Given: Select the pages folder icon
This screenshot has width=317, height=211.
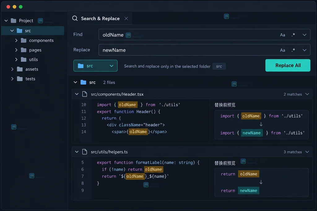Looking at the screenshot, I should click(x=24, y=50).
